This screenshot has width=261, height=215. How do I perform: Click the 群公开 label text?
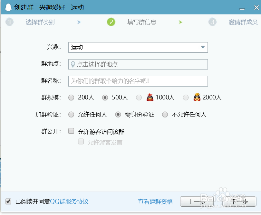coord(51,131)
